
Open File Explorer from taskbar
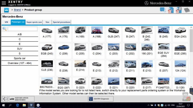click(24, 105)
